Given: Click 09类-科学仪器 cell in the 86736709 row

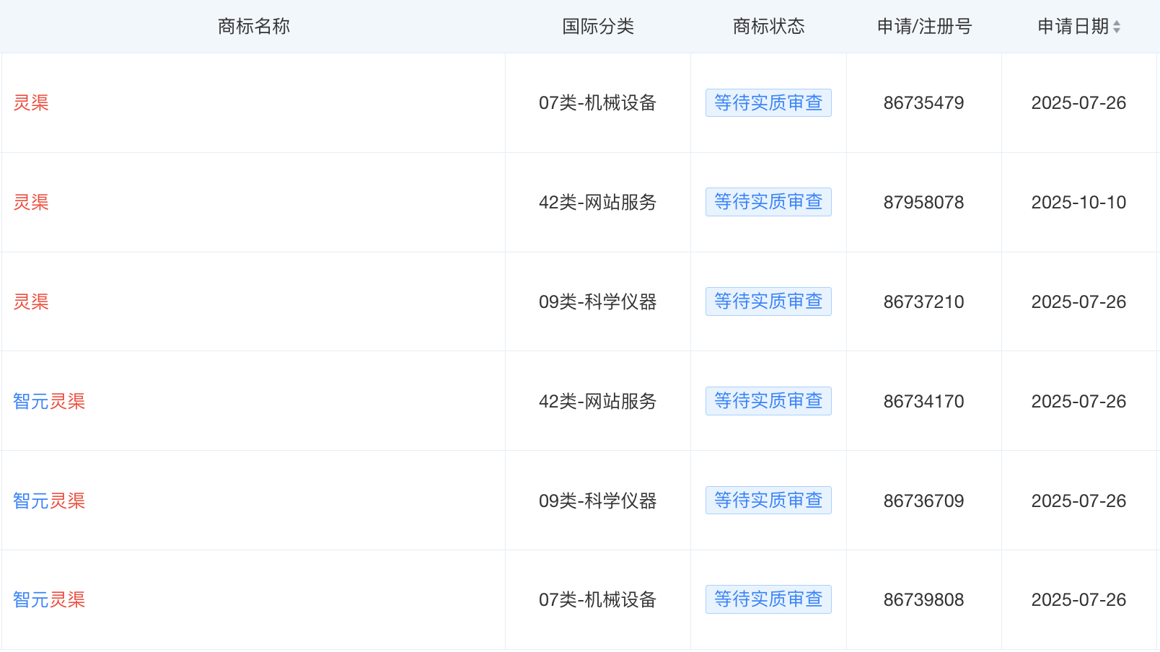Looking at the screenshot, I should pyautogui.click(x=597, y=501).
